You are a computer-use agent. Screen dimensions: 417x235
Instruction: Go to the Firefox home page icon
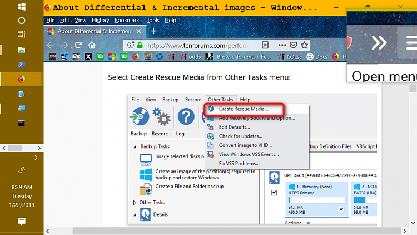pos(92,45)
